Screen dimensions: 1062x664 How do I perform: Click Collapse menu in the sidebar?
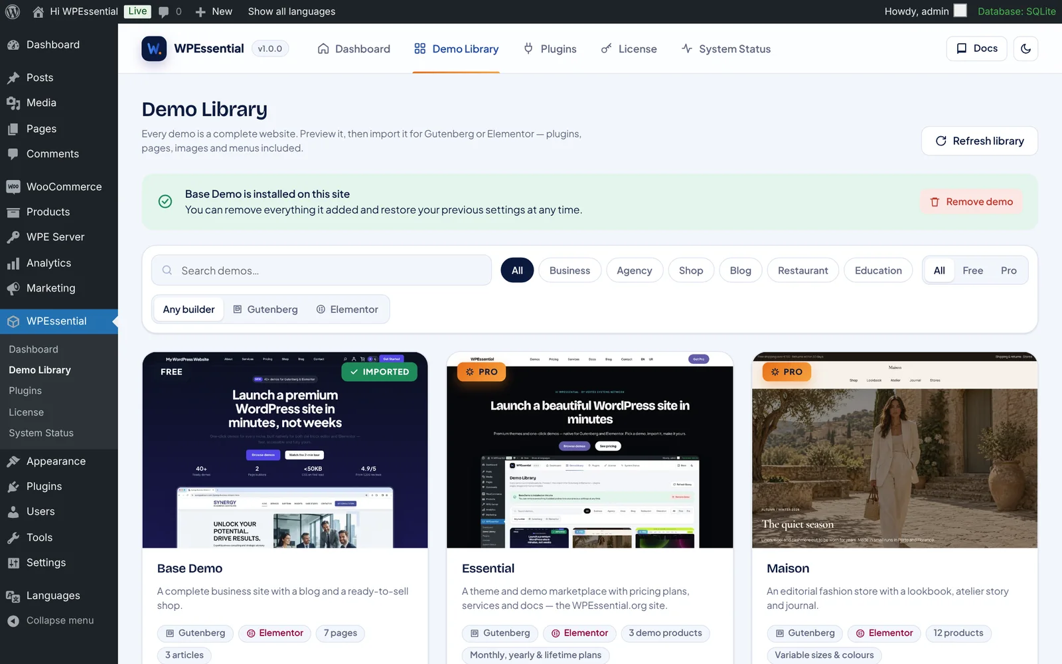59,621
